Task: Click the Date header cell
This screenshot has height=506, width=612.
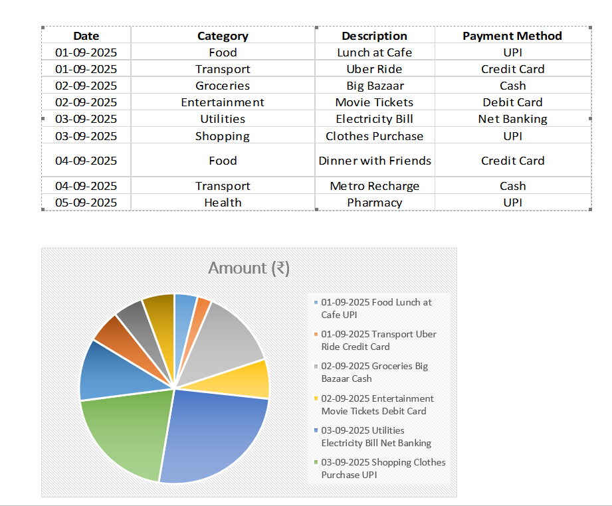Action: tap(86, 35)
